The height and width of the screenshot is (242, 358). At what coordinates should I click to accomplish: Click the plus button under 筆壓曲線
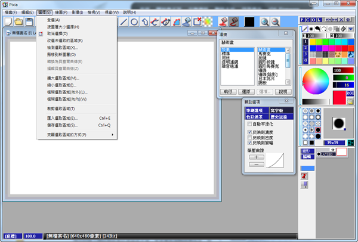[257, 157]
